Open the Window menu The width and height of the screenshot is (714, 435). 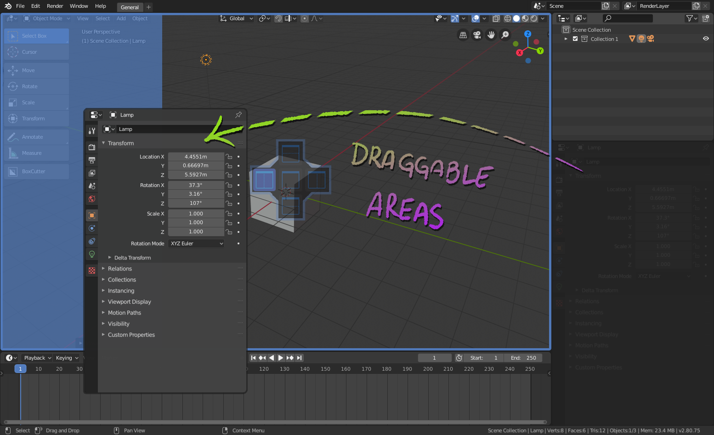point(79,6)
